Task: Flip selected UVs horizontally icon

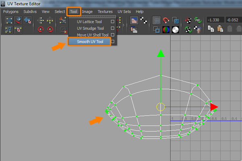Action: coord(41,21)
